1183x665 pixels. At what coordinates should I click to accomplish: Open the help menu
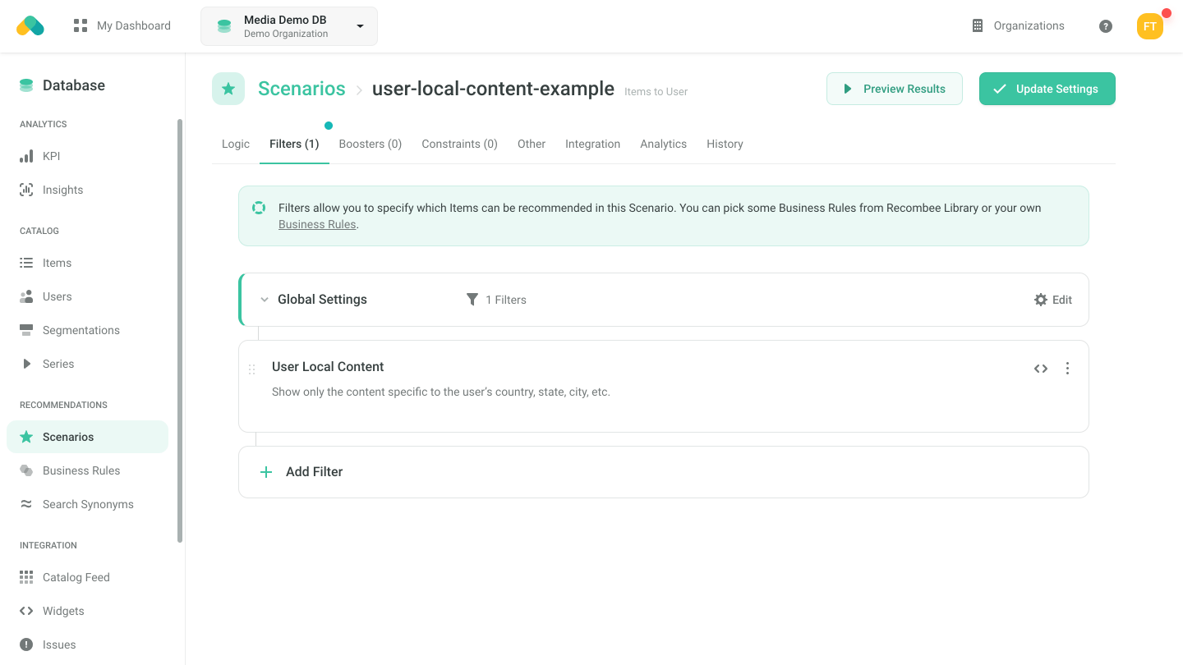(1105, 25)
